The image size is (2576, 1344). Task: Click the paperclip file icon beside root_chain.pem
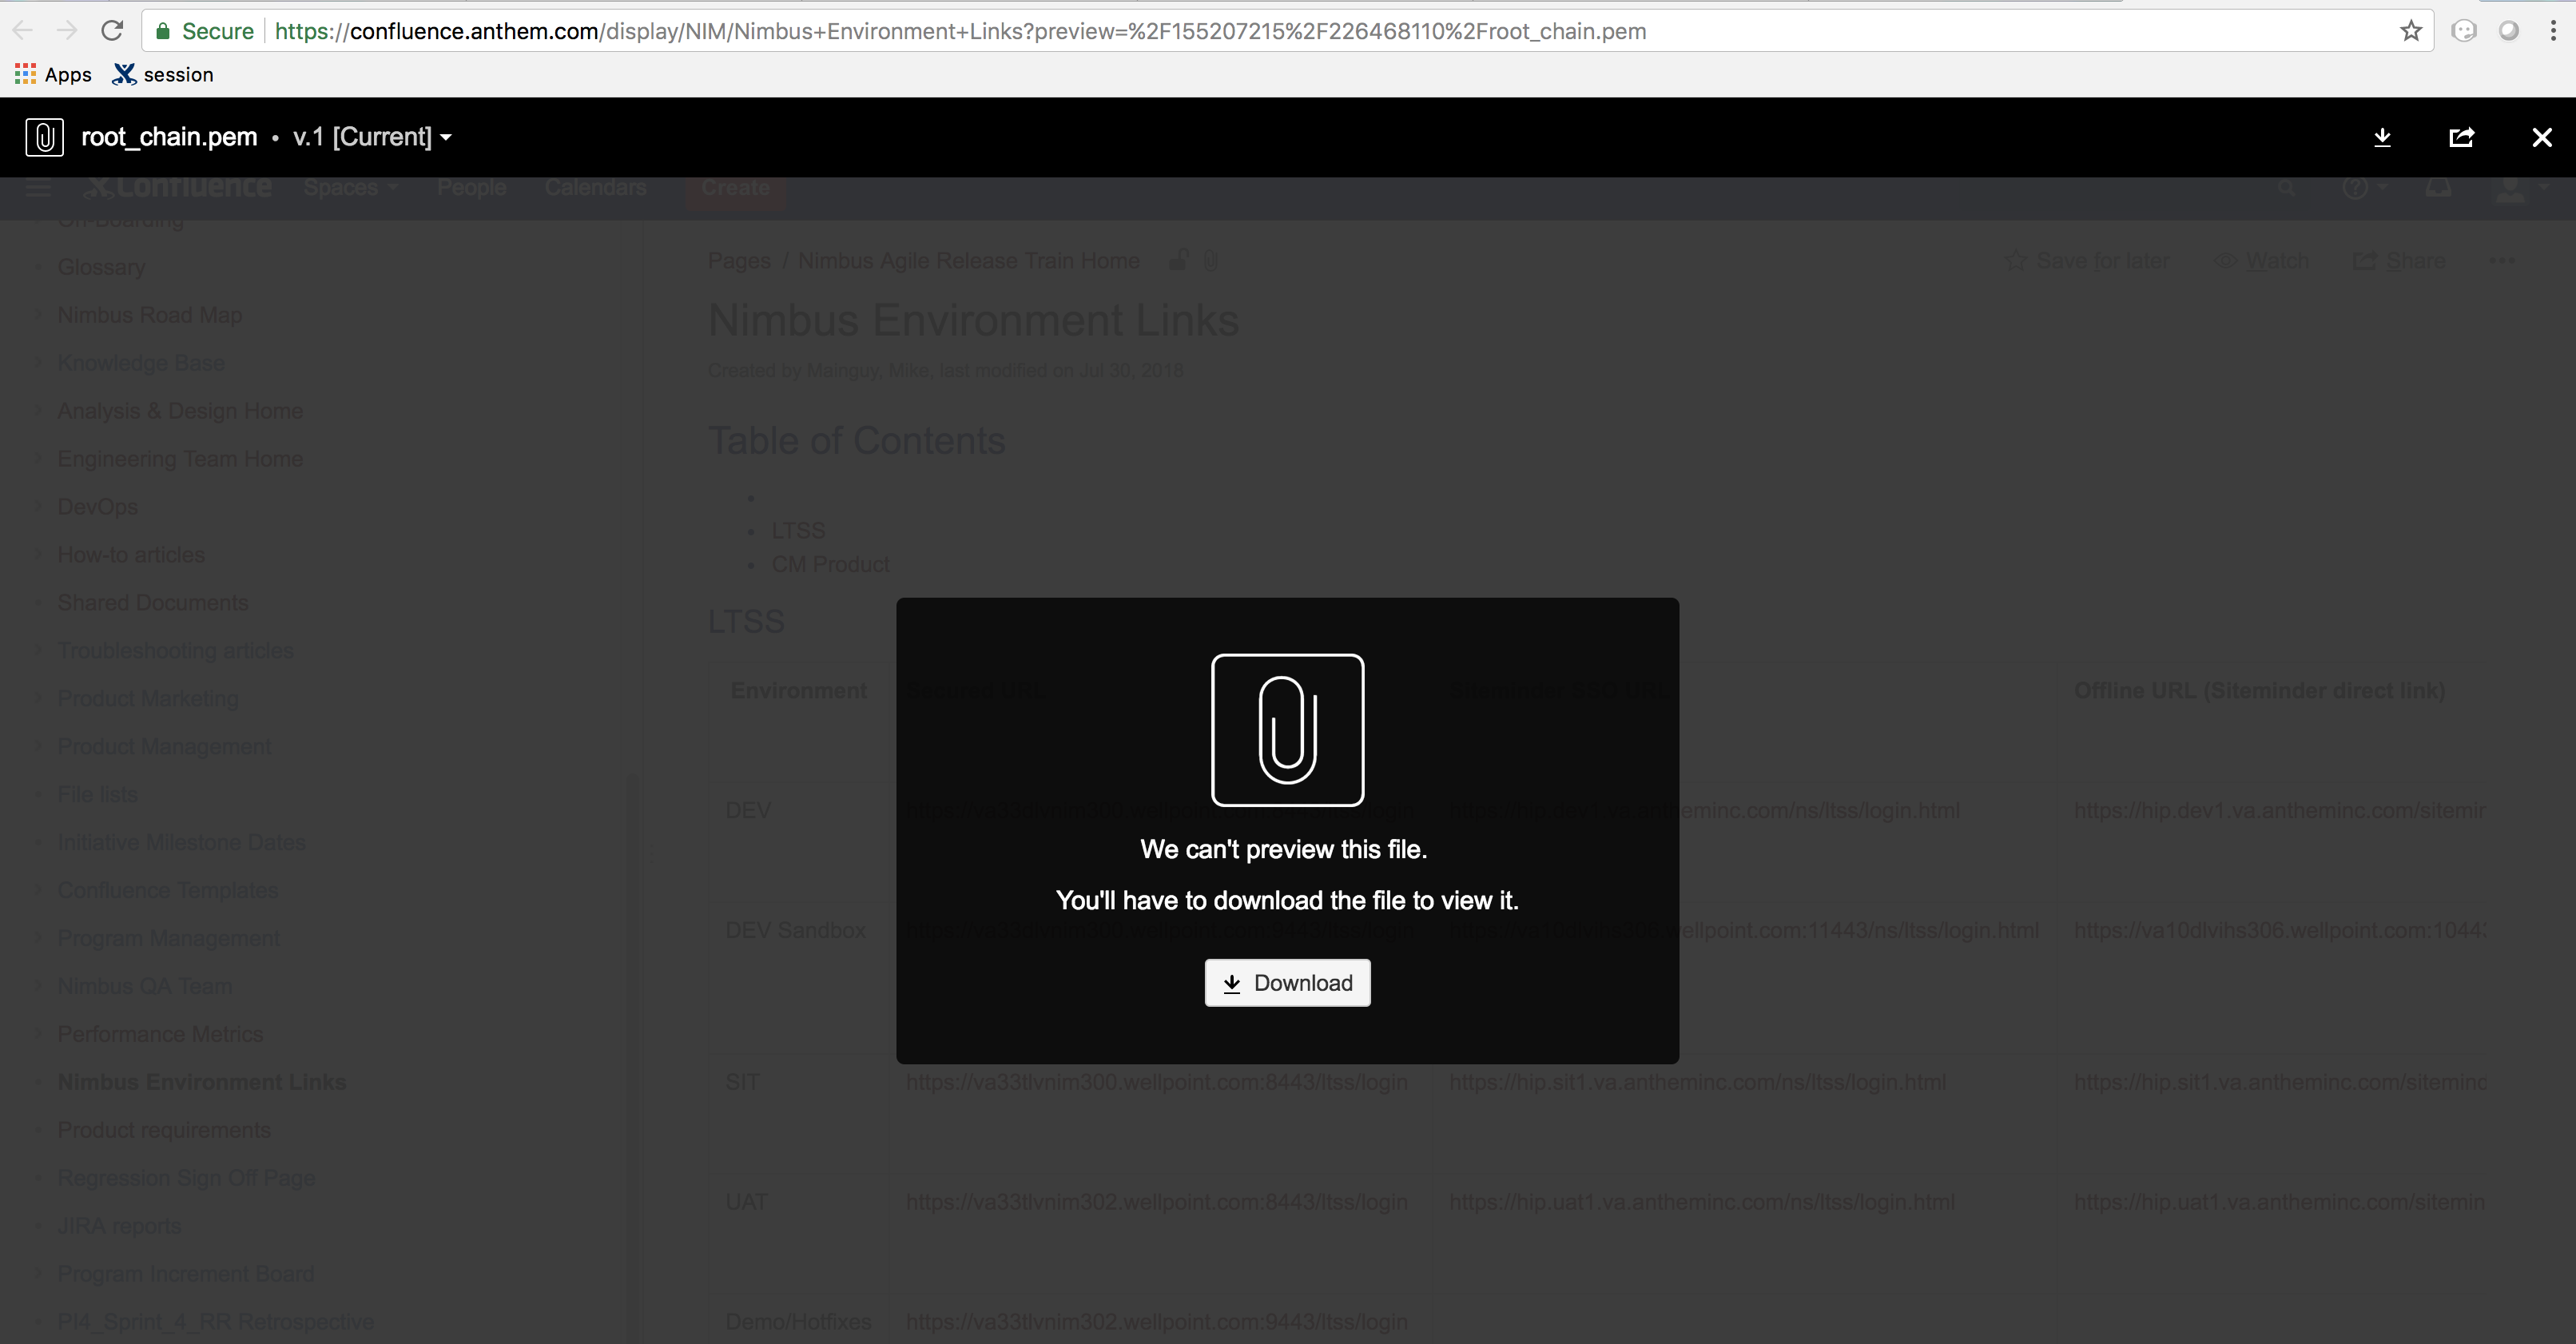pyautogui.click(x=44, y=137)
